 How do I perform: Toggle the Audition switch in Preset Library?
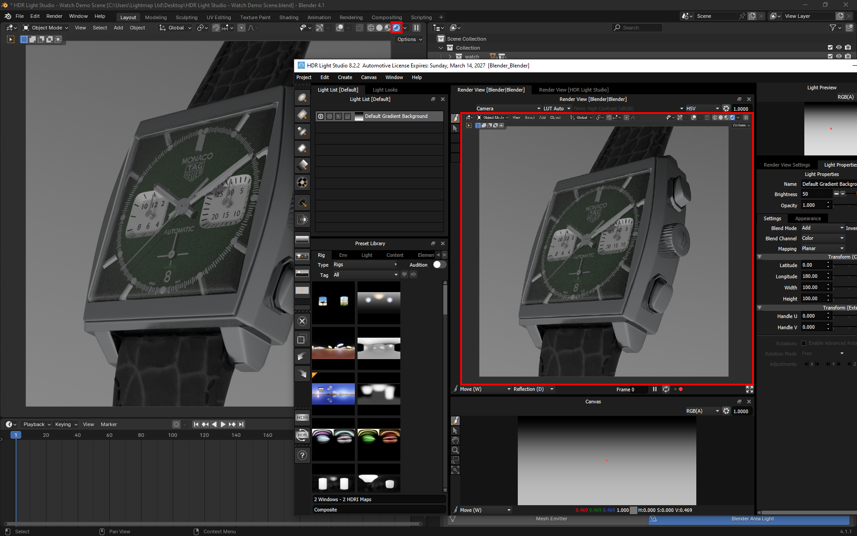pyautogui.click(x=439, y=265)
